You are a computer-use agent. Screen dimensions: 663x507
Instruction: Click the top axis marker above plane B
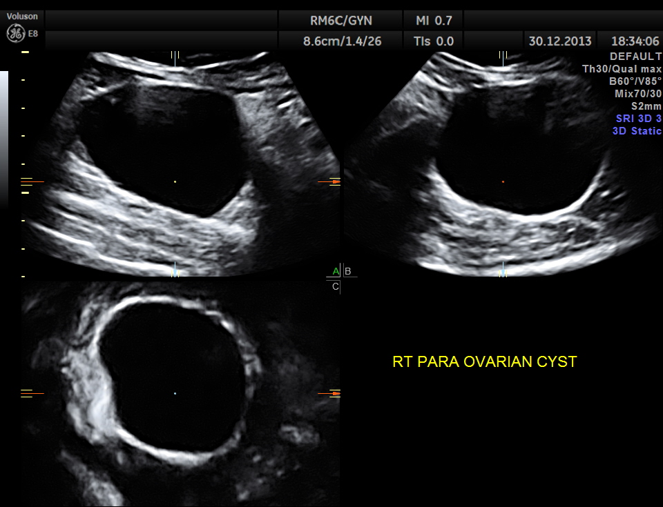click(x=503, y=55)
